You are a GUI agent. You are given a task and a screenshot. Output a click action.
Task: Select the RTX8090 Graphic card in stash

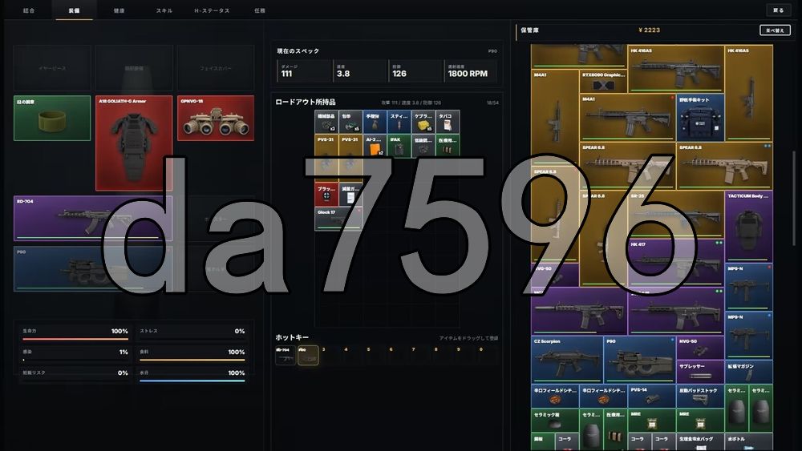604,81
